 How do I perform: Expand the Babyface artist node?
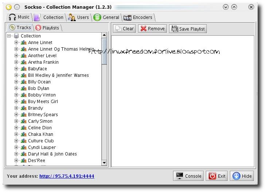(16, 69)
